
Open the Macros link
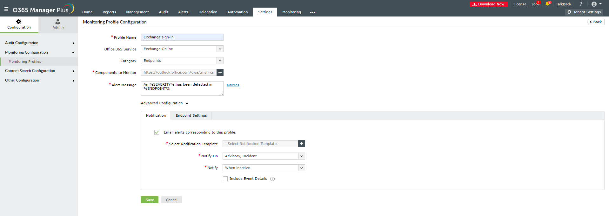pyautogui.click(x=233, y=85)
